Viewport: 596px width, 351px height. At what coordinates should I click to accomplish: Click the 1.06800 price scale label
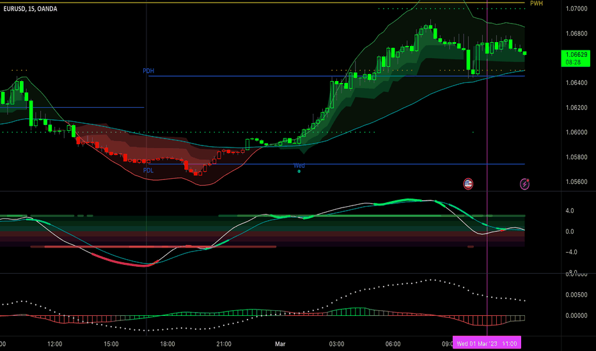[x=576, y=33]
